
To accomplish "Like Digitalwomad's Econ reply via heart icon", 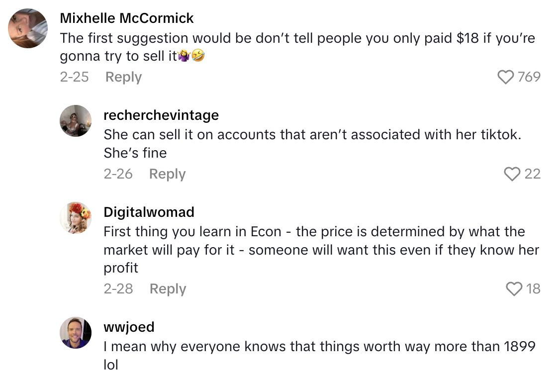I will [513, 289].
